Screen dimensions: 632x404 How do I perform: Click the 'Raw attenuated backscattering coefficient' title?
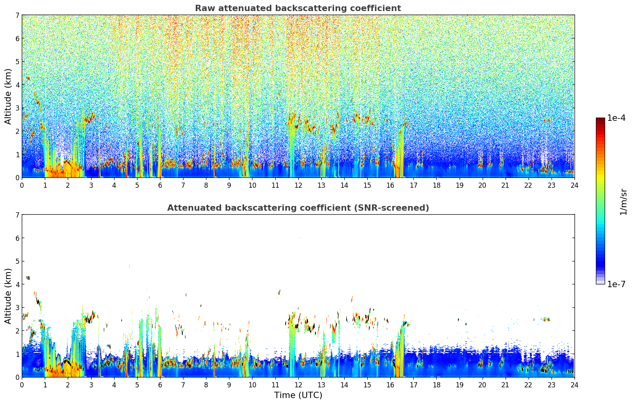pyautogui.click(x=298, y=8)
